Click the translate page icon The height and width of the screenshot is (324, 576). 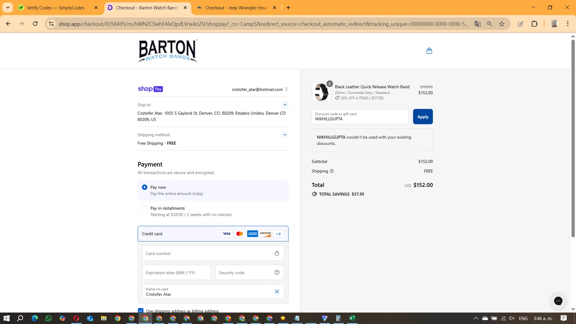[478, 24]
